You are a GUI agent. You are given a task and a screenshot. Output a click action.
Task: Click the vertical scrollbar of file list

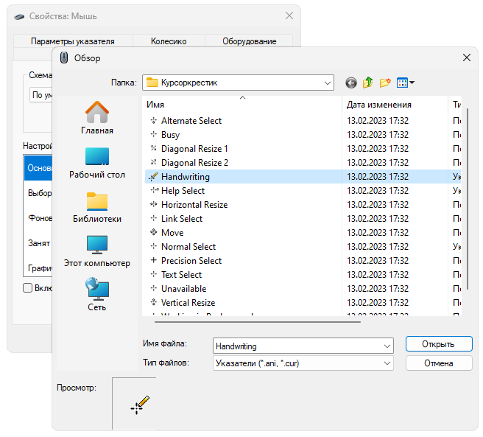tap(468, 199)
